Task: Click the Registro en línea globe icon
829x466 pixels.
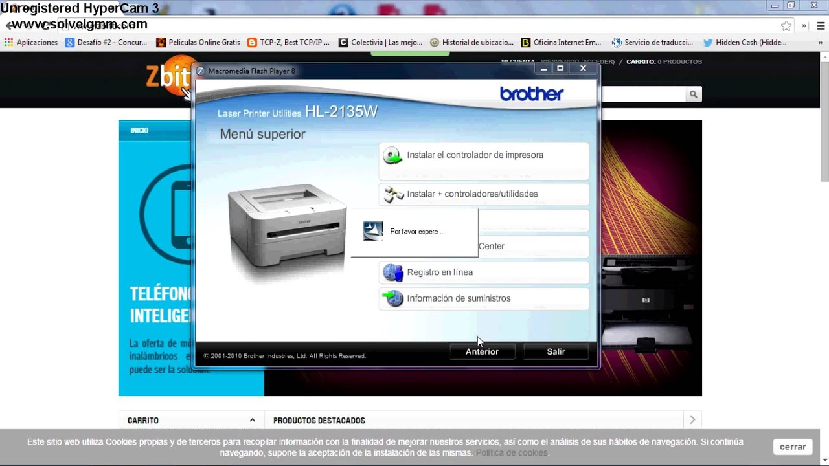Action: coord(392,272)
